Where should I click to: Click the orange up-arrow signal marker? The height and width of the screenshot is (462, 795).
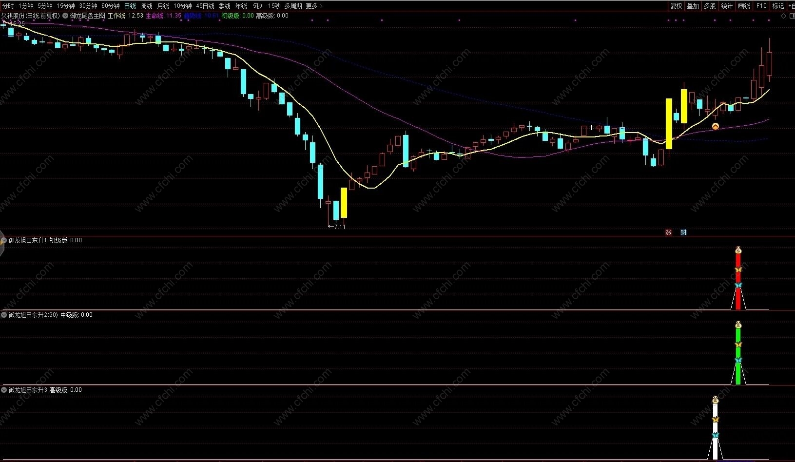715,127
